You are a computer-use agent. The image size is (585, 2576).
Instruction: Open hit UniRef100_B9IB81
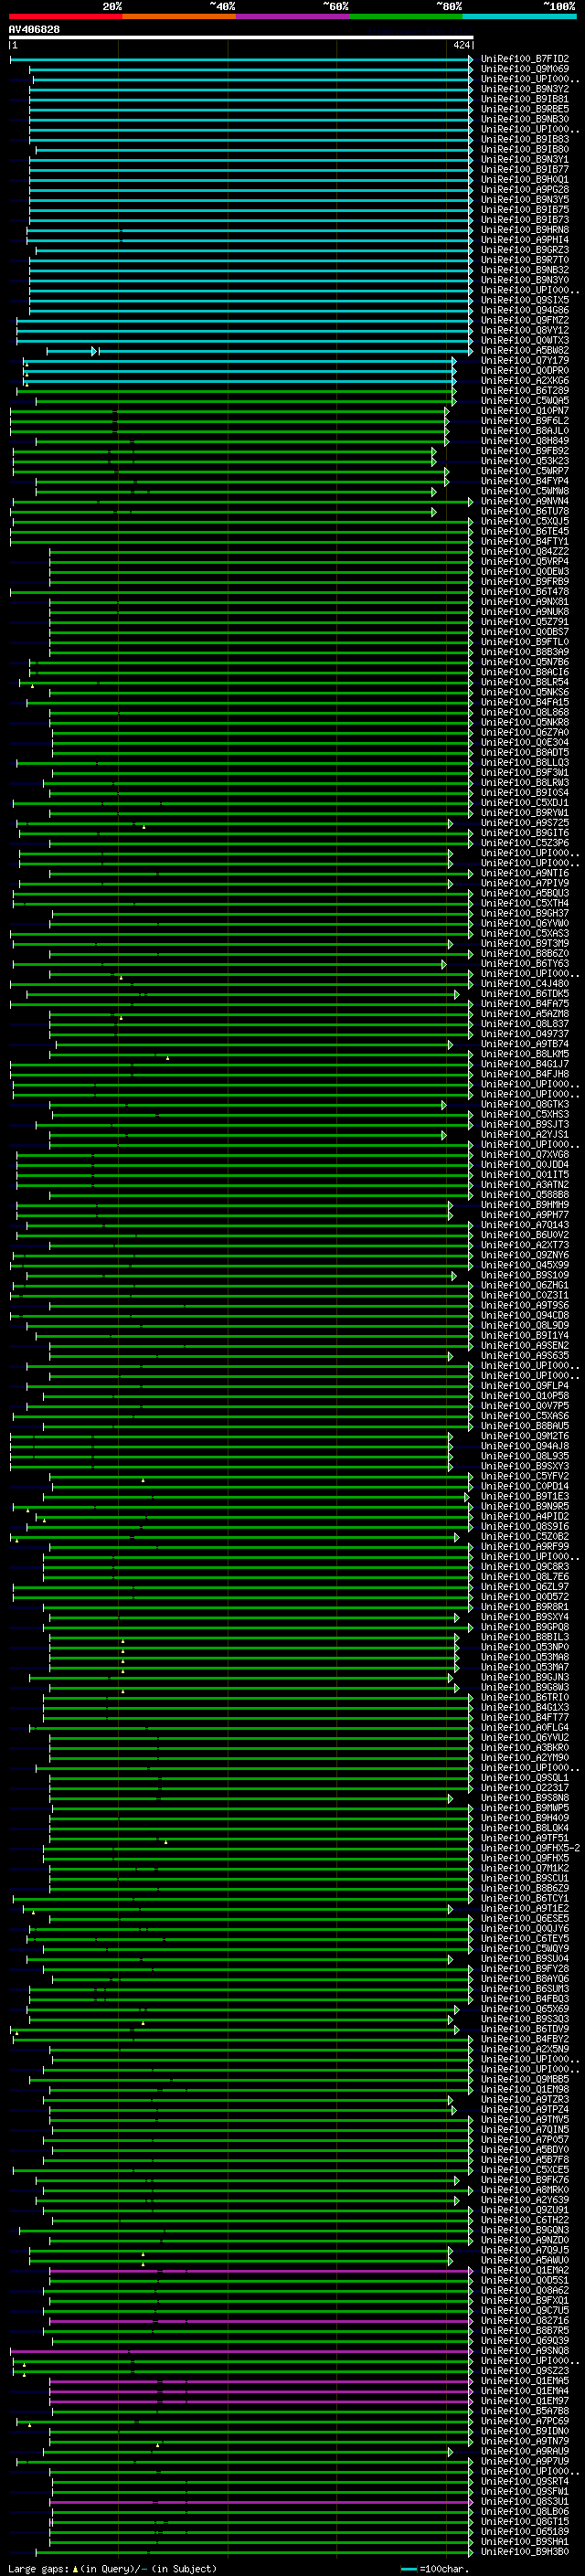pos(525,99)
